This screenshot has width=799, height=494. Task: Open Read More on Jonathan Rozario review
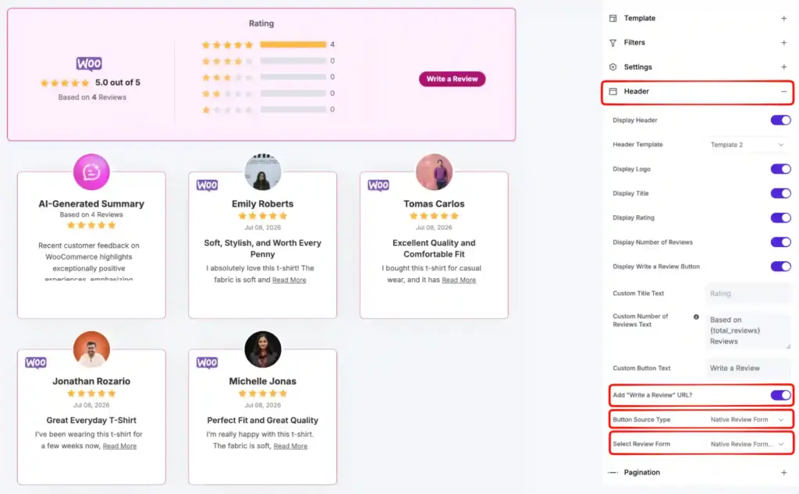point(119,446)
